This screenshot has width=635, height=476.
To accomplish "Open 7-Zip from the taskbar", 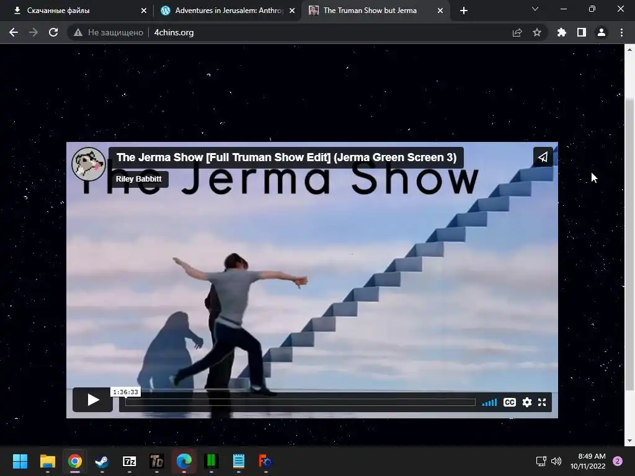I will [130, 461].
